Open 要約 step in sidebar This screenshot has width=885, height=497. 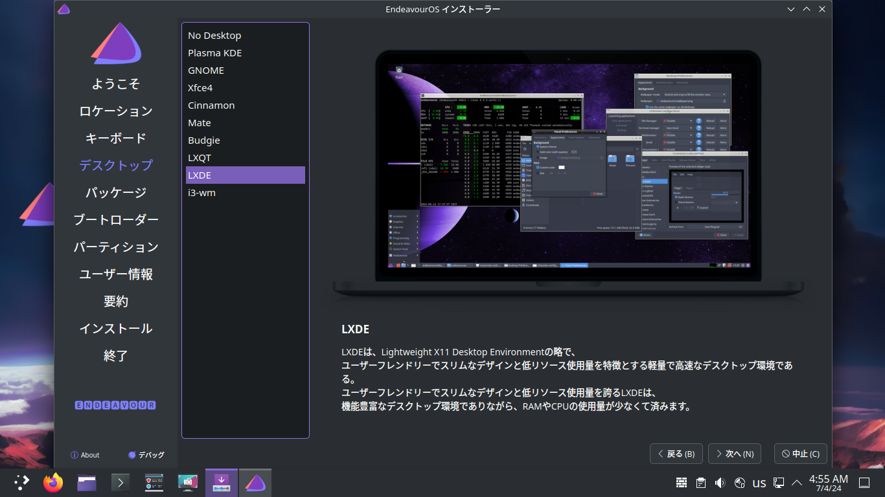[x=116, y=302]
